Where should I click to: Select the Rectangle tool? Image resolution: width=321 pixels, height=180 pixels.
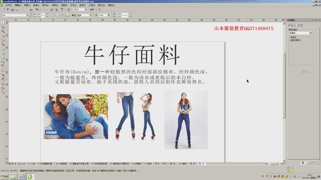[x=3, y=48]
